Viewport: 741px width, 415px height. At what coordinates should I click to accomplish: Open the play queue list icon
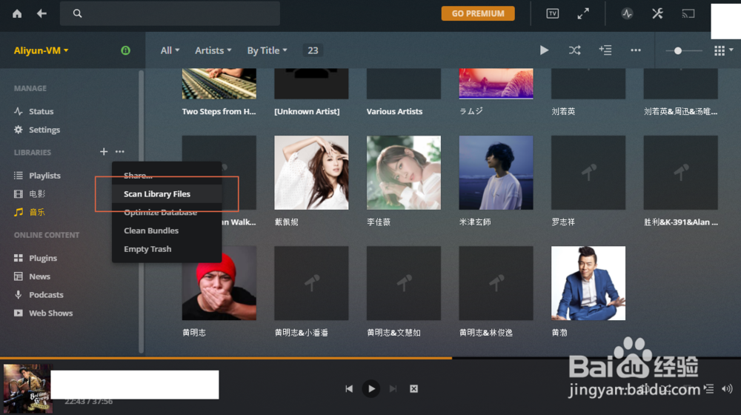click(x=708, y=388)
